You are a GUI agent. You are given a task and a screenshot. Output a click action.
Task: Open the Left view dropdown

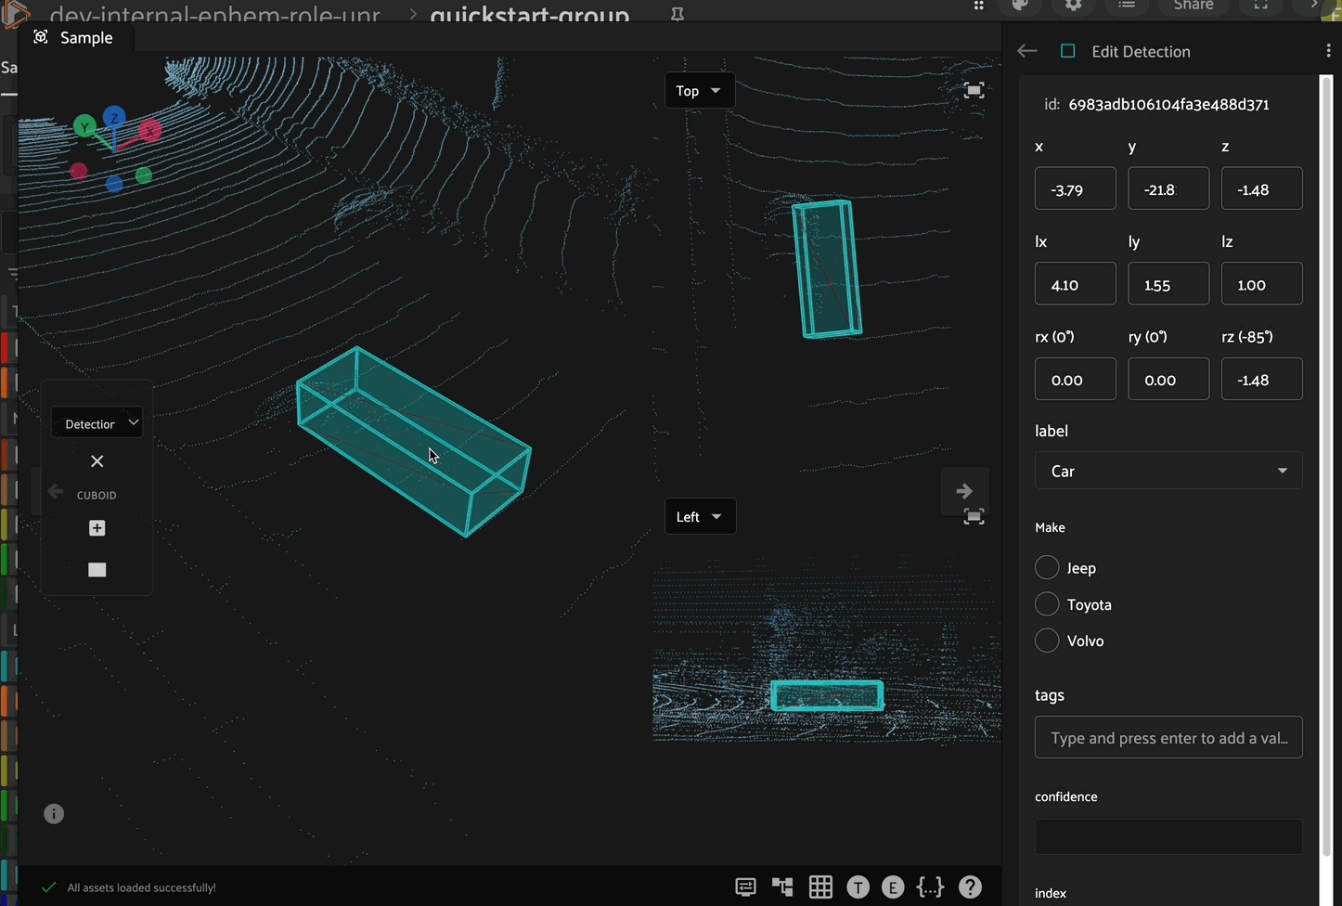(x=700, y=517)
